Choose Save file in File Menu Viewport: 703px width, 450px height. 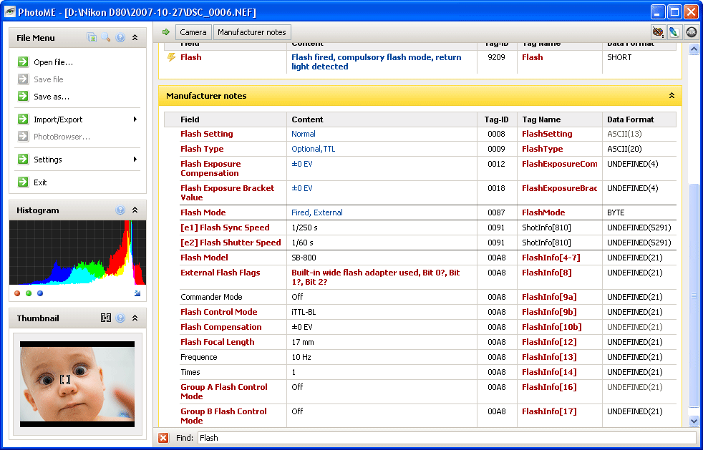pyautogui.click(x=49, y=79)
